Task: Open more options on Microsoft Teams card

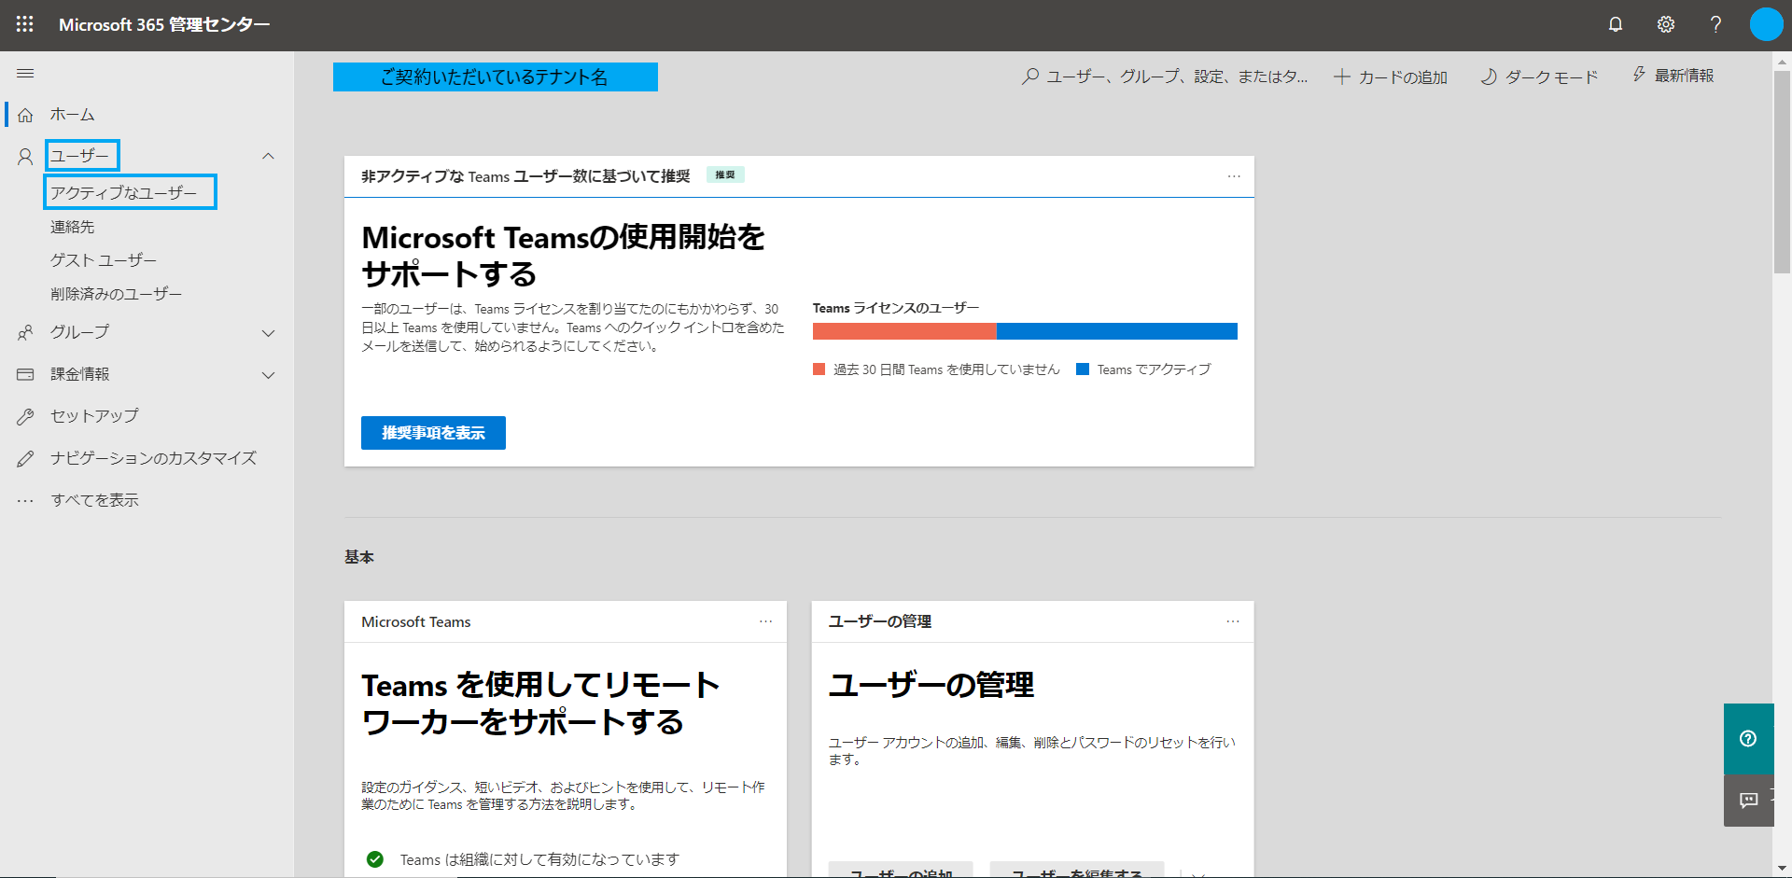Action: [765, 621]
